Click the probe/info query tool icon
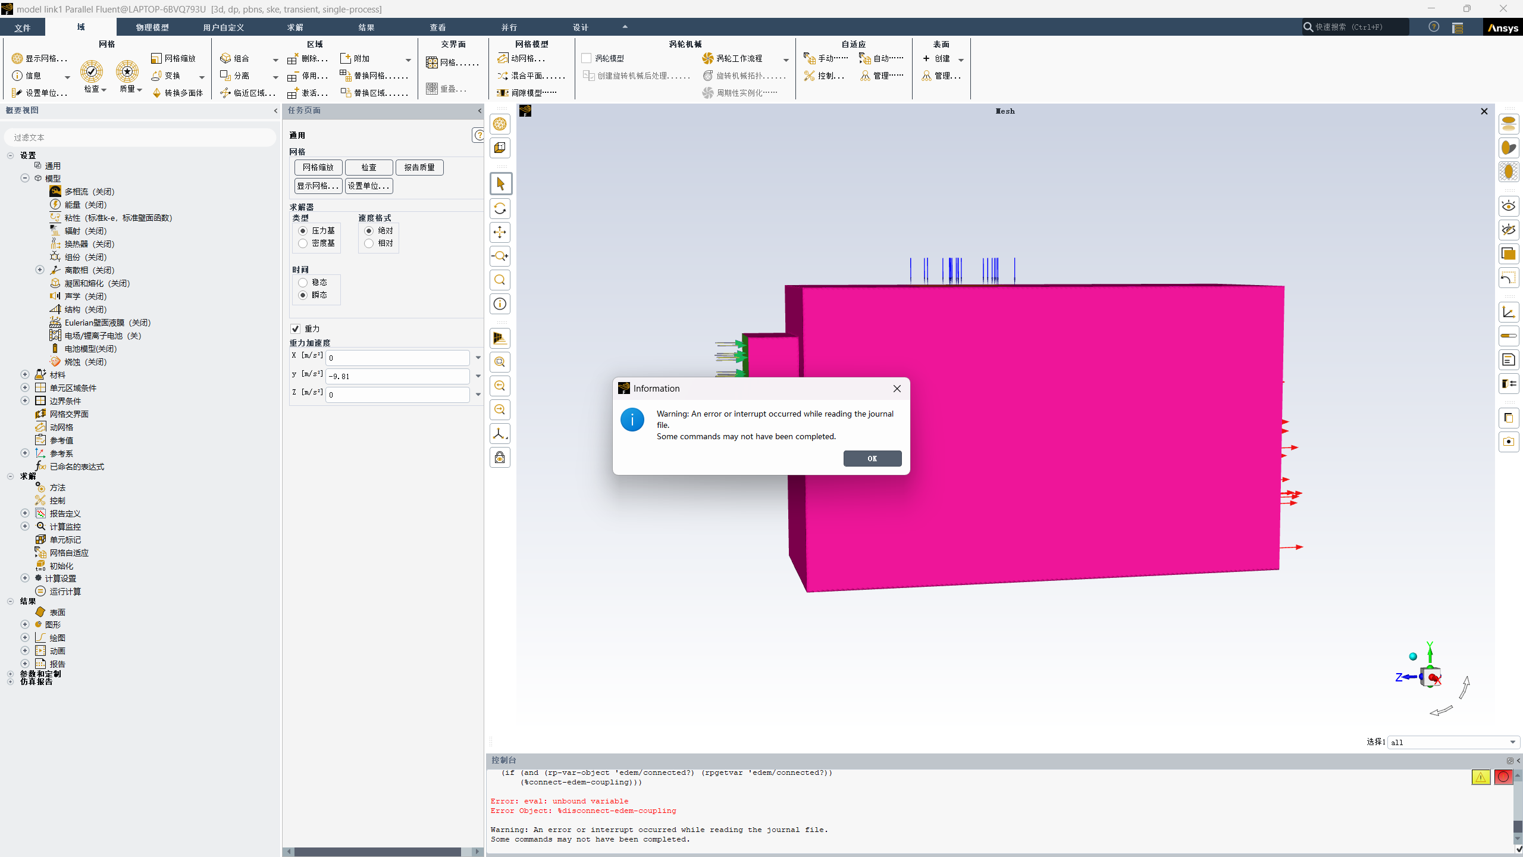This screenshot has width=1523, height=857. point(500,304)
